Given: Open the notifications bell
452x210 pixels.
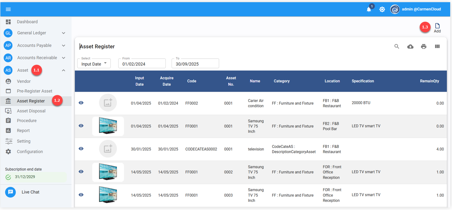Looking at the screenshot, I should point(369,9).
